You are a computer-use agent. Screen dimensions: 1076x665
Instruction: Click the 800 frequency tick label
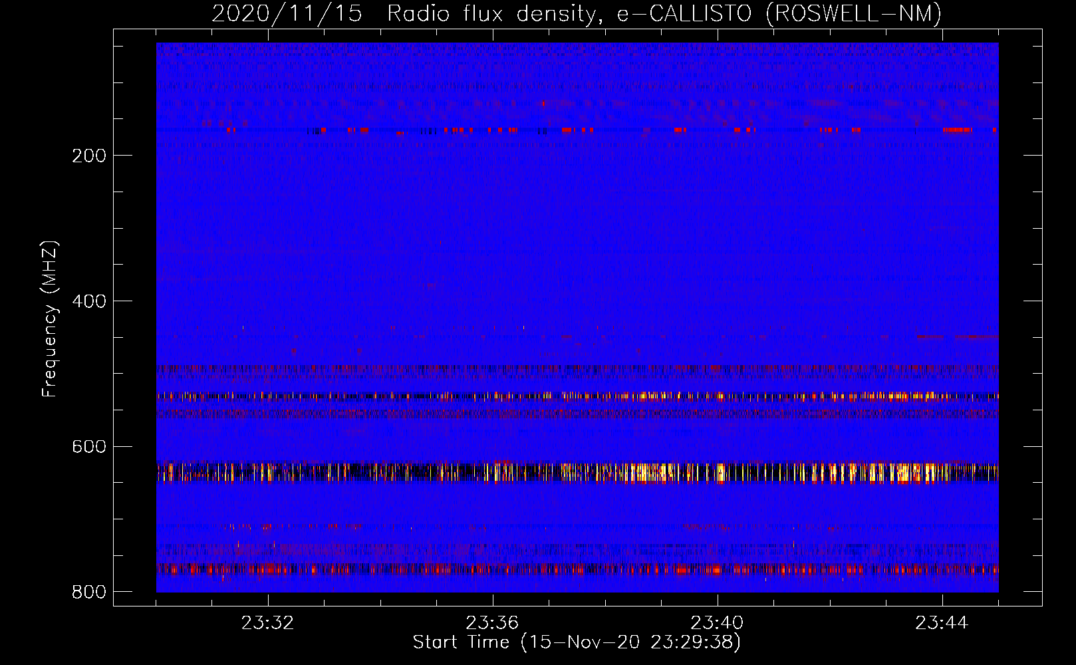89,592
